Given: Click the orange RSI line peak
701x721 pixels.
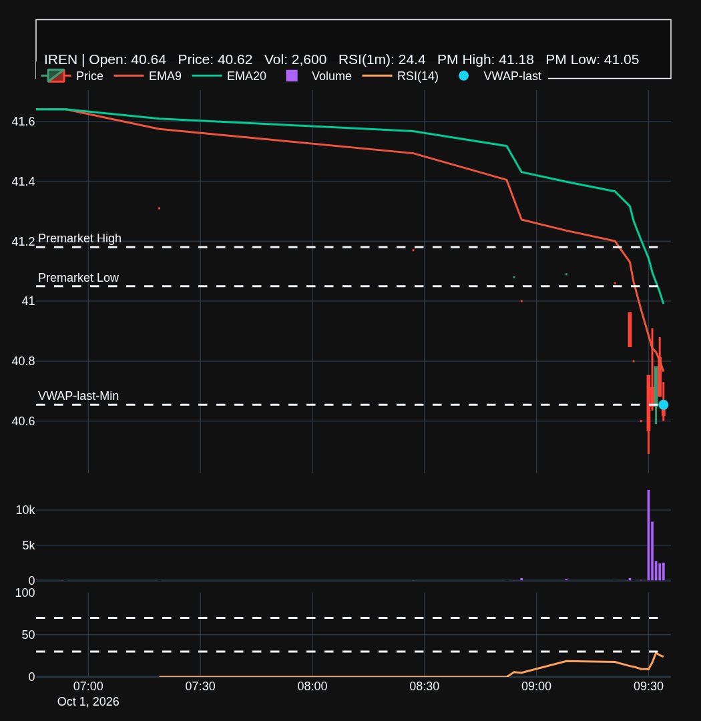Looking at the screenshot, I should [x=656, y=652].
